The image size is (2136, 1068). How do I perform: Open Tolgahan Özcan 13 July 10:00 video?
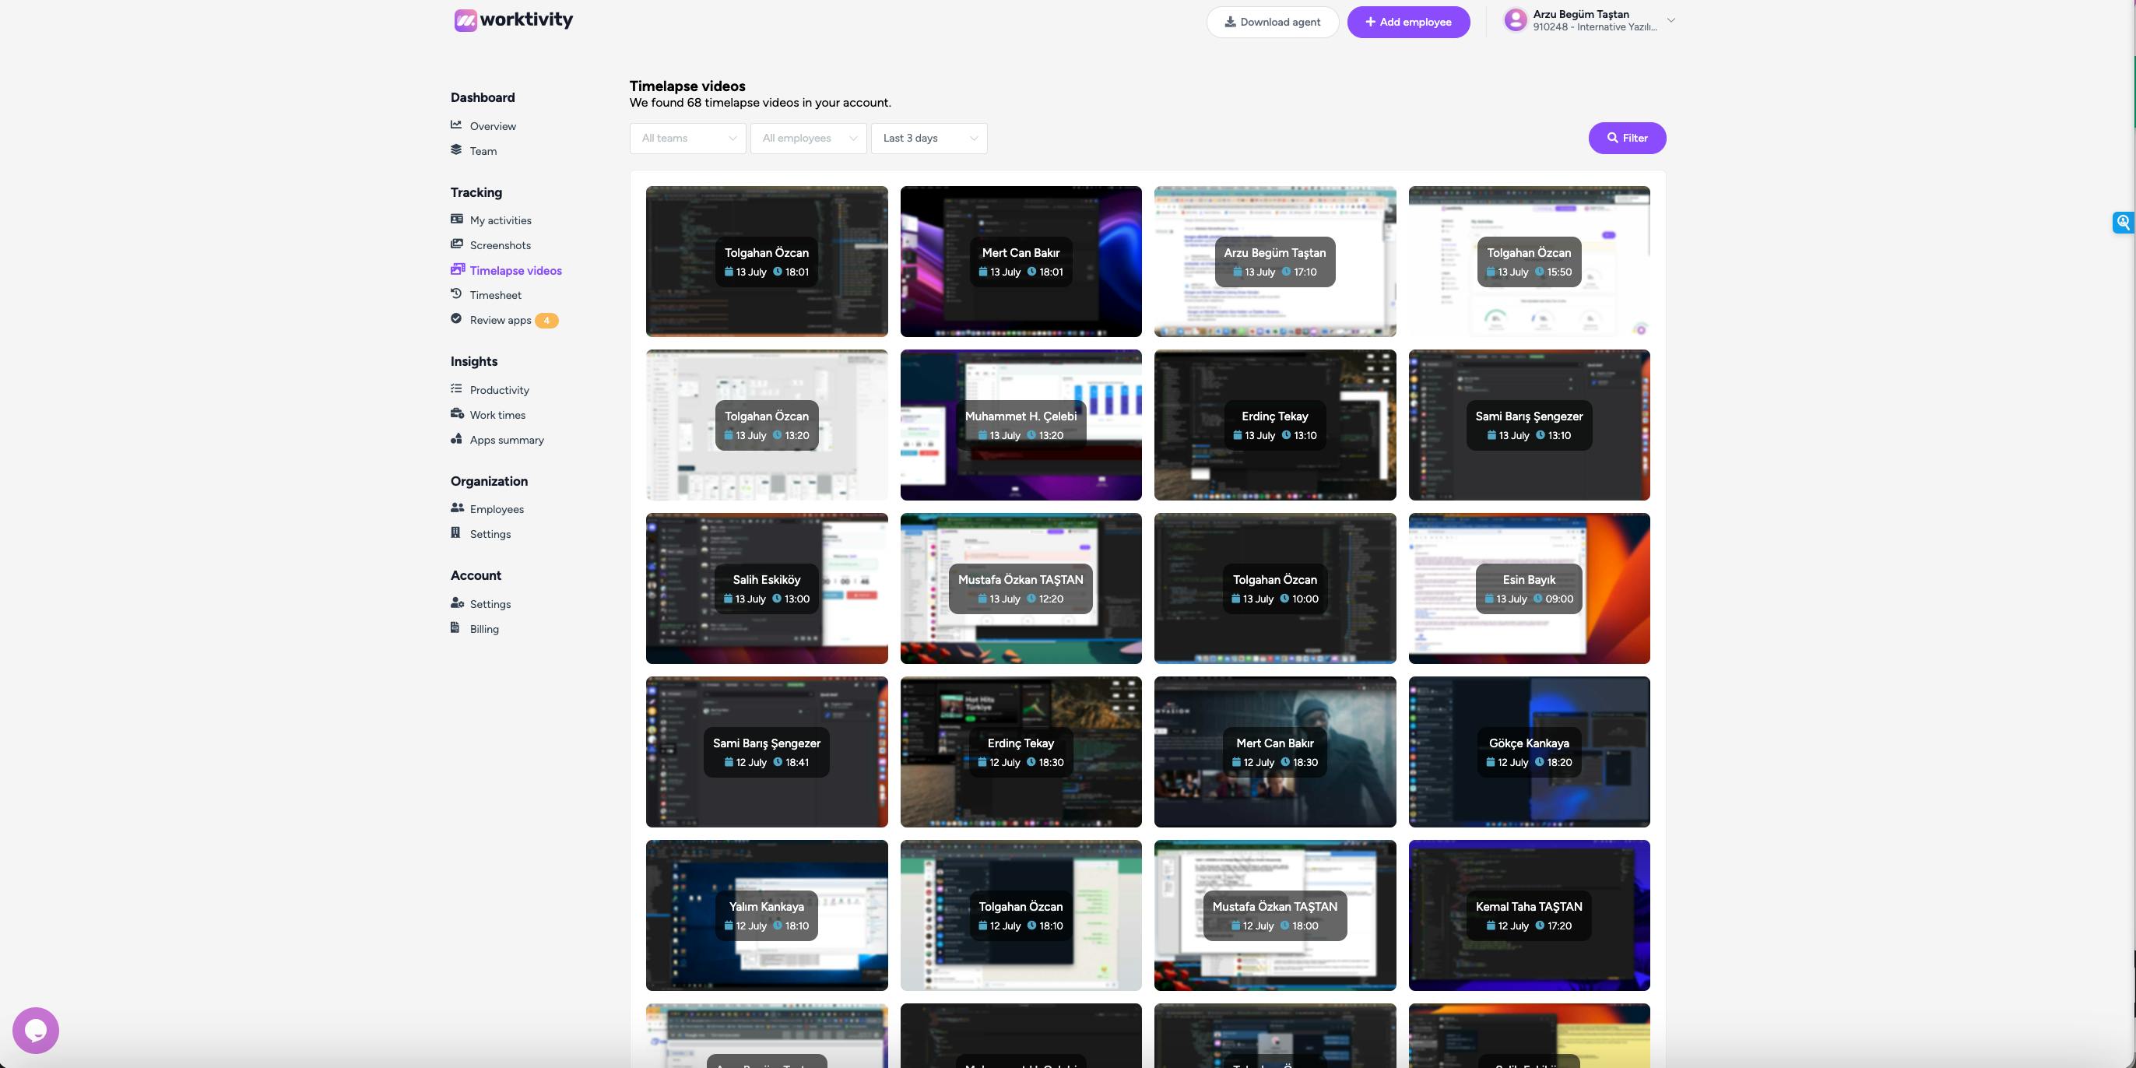pos(1274,588)
